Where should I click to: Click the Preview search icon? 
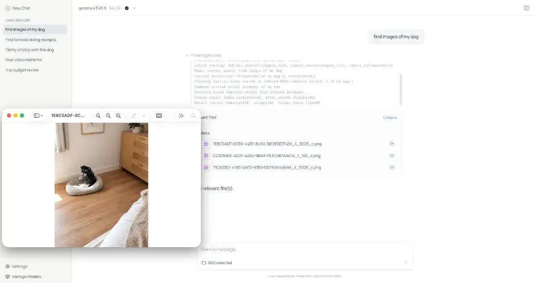(193, 116)
